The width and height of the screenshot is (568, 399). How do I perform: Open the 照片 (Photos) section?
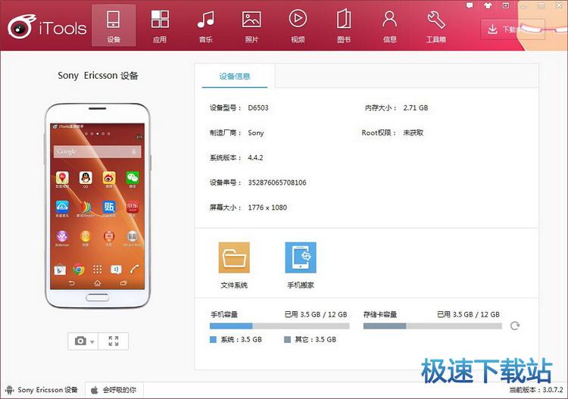tap(251, 26)
